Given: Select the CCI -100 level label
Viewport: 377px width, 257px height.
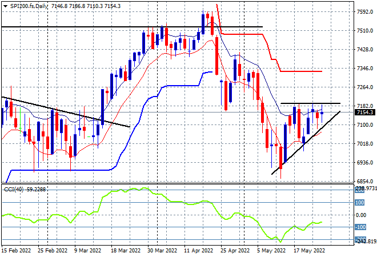Looking at the screenshot, I should pos(360,227).
